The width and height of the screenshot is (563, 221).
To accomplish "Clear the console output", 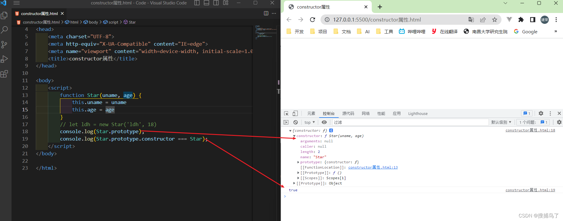I will point(295,122).
